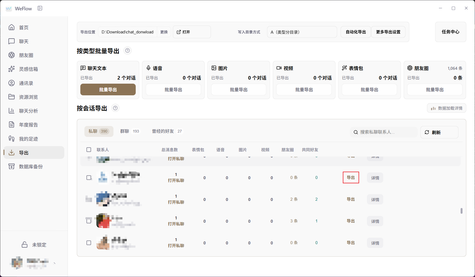Open 我的足迹 page
Viewport: 475px width, 277px height.
point(34,139)
